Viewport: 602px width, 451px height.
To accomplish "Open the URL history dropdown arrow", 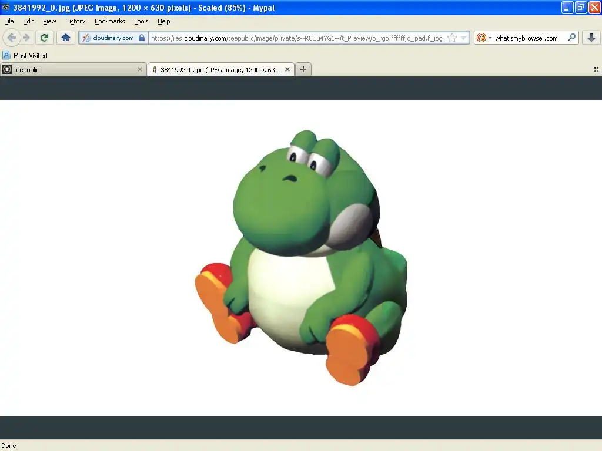I will click(x=463, y=38).
